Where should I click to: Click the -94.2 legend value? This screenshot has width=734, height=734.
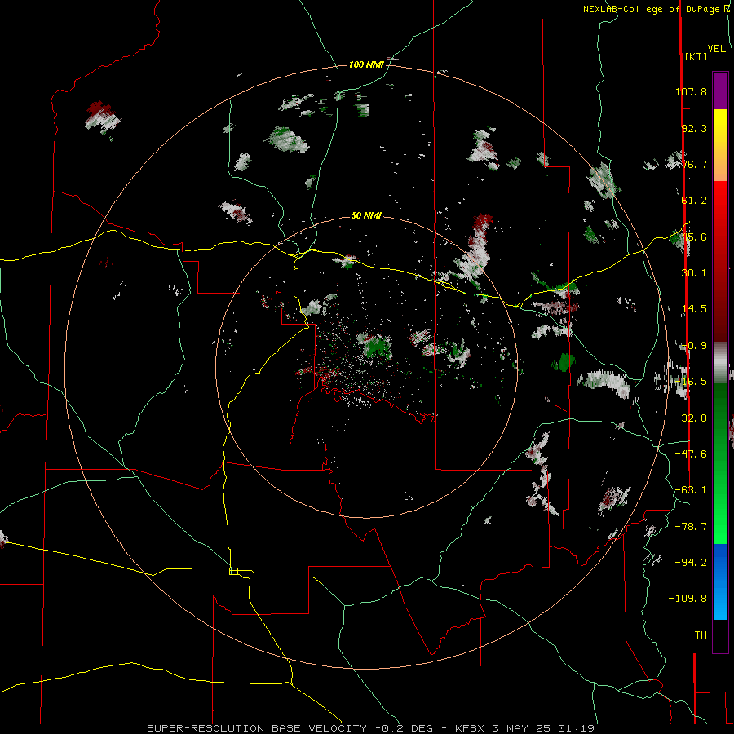691,563
